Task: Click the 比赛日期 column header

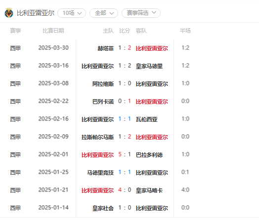Action: click(53, 31)
